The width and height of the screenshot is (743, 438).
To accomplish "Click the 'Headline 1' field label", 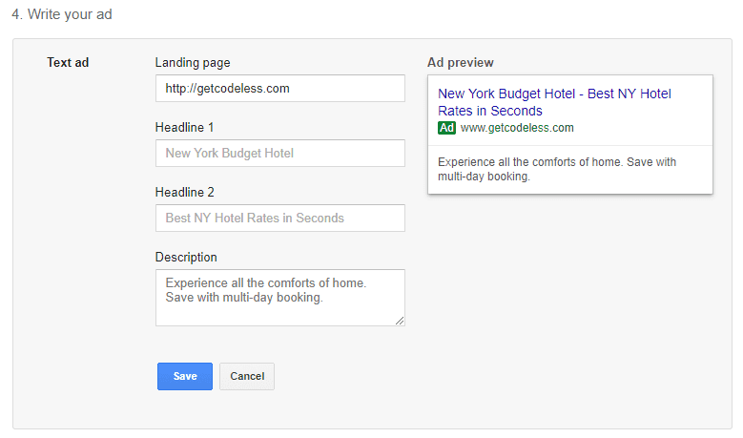I will (x=183, y=127).
